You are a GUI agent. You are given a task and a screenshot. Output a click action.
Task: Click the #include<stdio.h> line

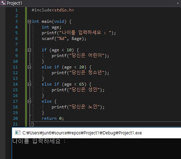click(x=53, y=10)
